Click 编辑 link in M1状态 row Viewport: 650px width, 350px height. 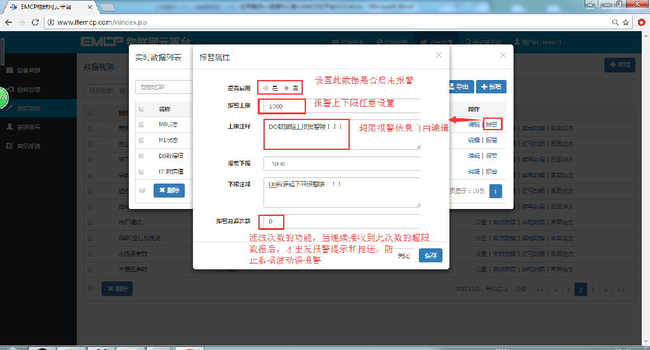(474, 140)
